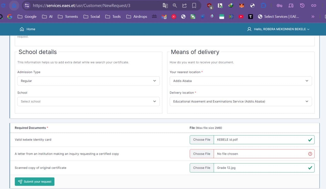
Task: Click the site information icon in address bar
Action: [x=27, y=5]
